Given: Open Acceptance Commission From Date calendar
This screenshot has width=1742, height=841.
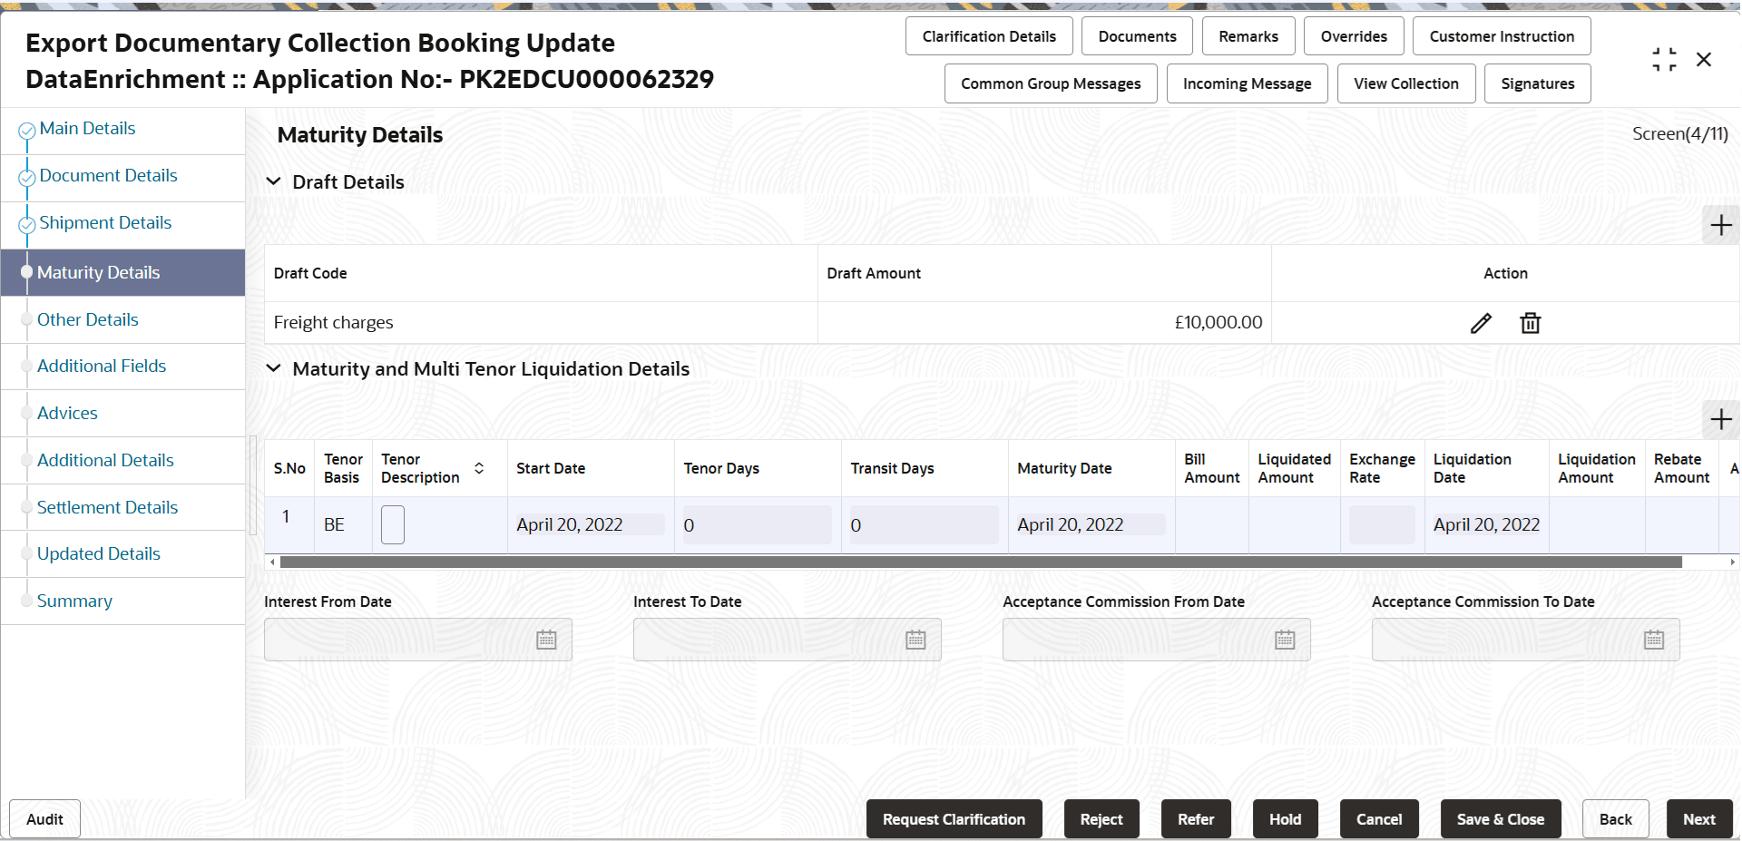Looking at the screenshot, I should (x=1285, y=640).
